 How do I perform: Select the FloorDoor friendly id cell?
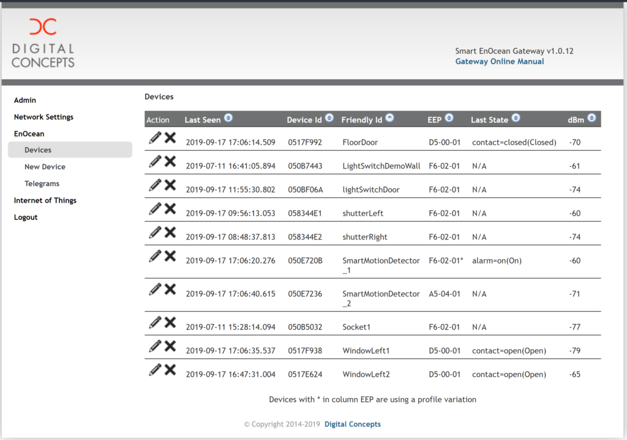tap(360, 142)
